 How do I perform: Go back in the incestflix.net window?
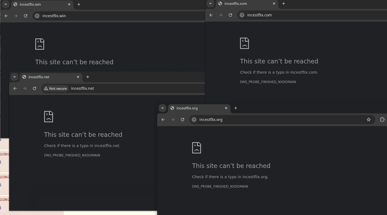coord(15,88)
